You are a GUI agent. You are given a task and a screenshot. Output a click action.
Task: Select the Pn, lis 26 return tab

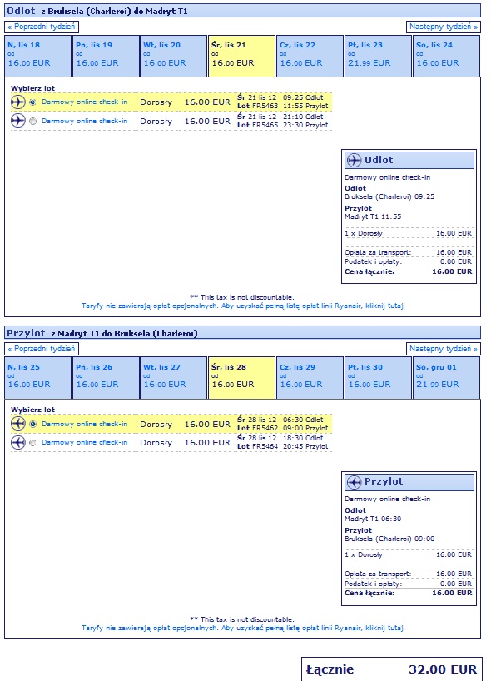pos(106,378)
